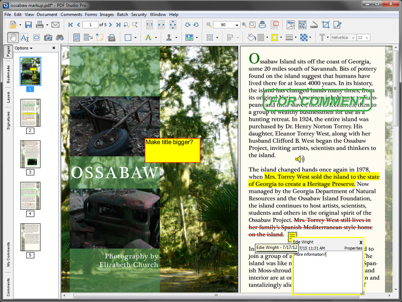Save the document with the floppy disk icon
The width and height of the screenshot is (402, 302).
[28, 25]
